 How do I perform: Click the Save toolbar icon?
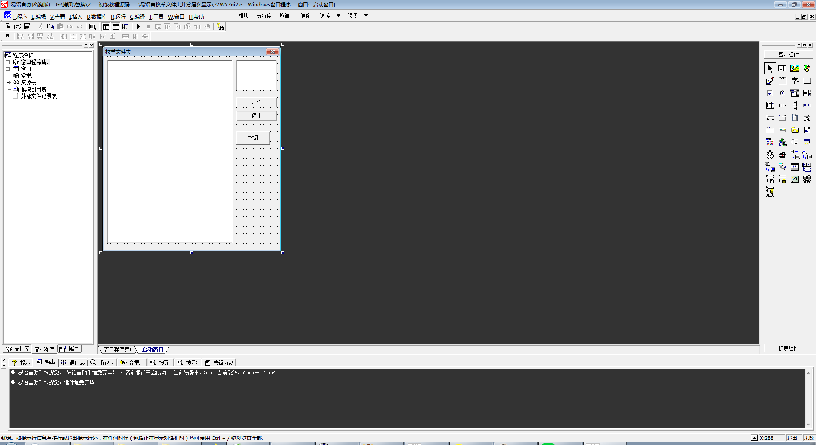[27, 26]
